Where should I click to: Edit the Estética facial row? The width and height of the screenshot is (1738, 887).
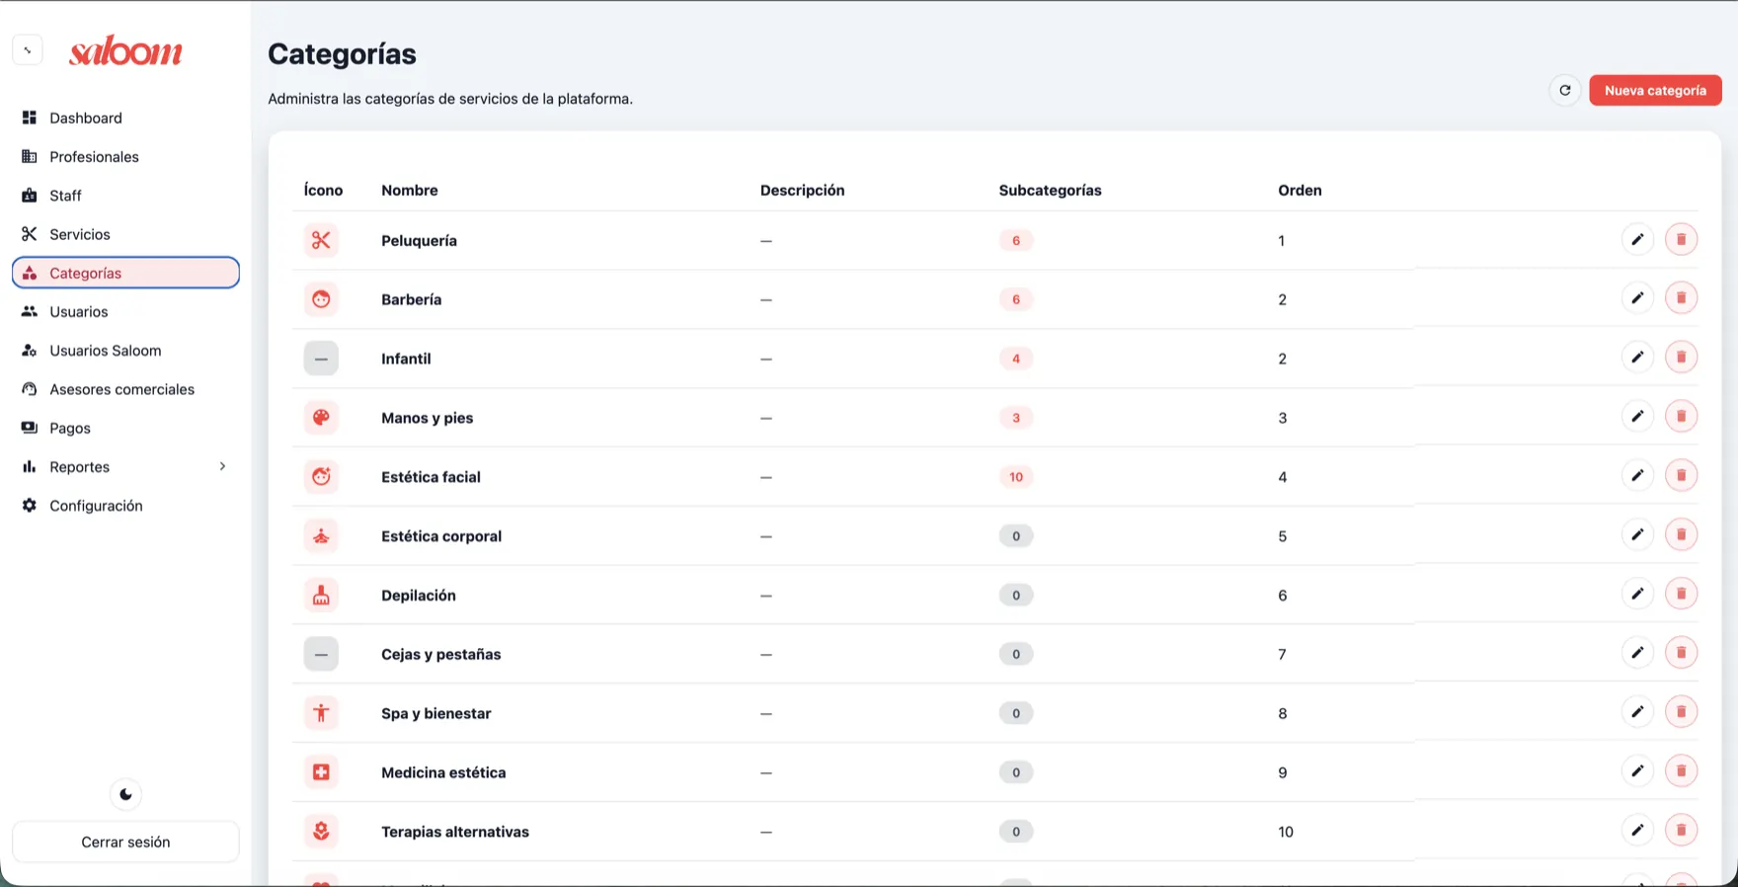(1637, 475)
